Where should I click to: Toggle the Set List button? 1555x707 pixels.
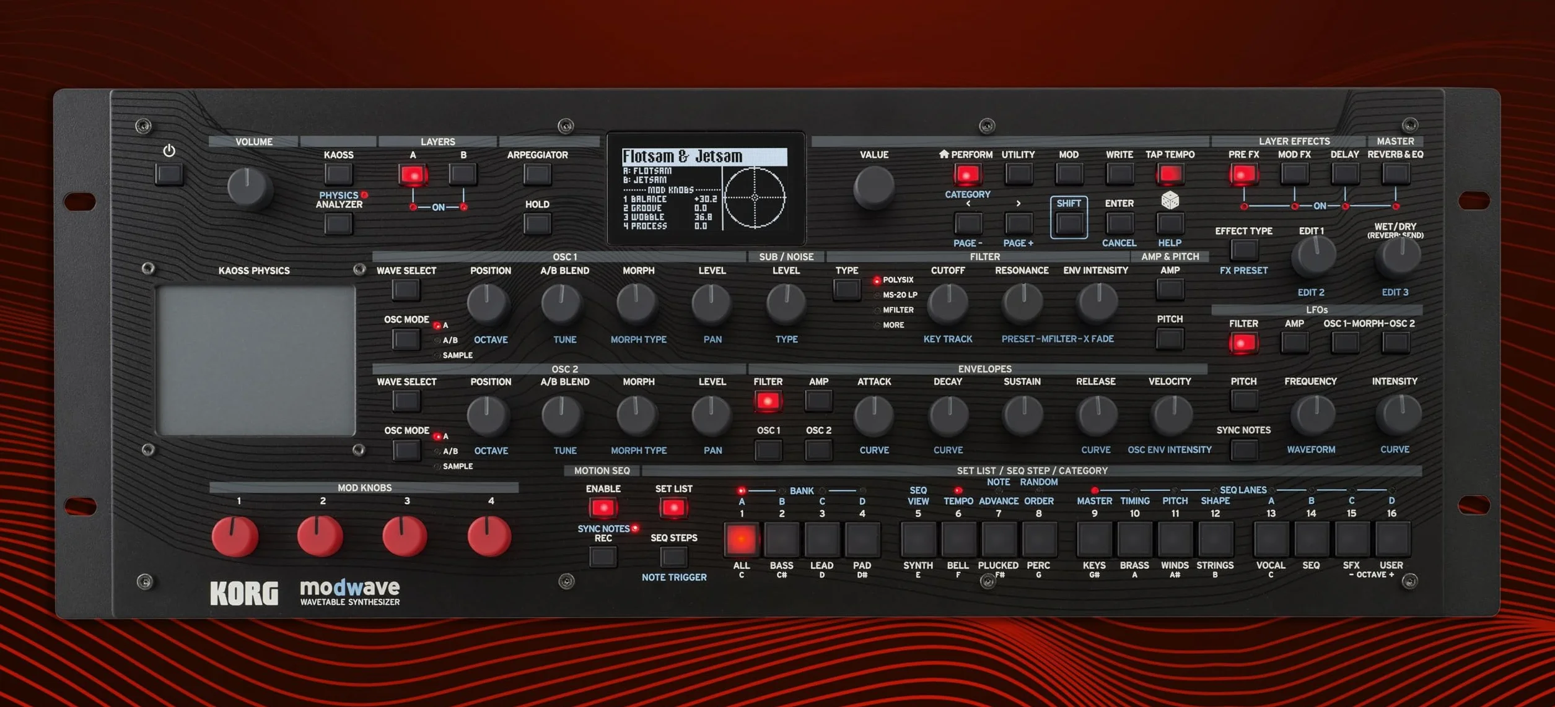[673, 508]
